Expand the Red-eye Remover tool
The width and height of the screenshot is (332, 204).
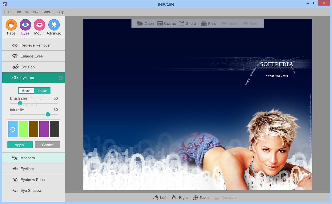33,45
